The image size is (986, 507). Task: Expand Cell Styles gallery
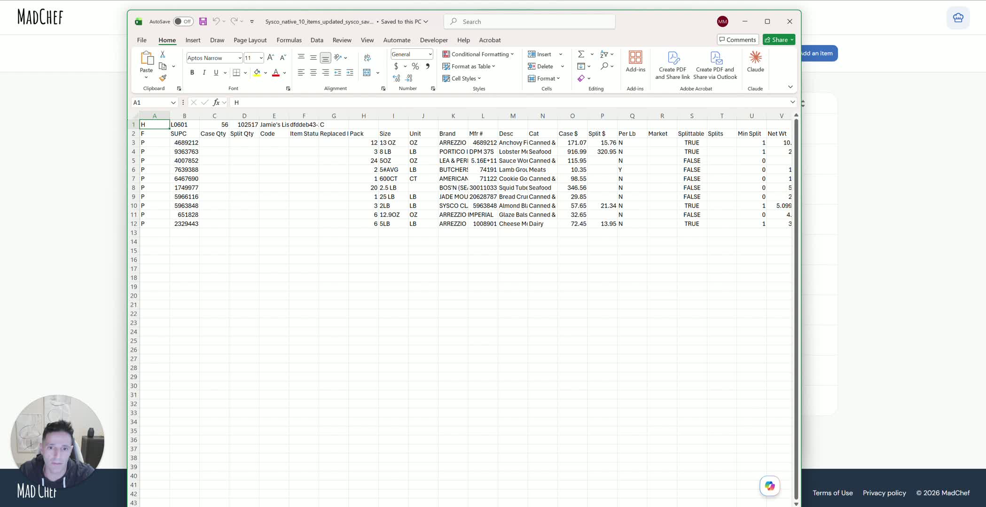pyautogui.click(x=462, y=78)
